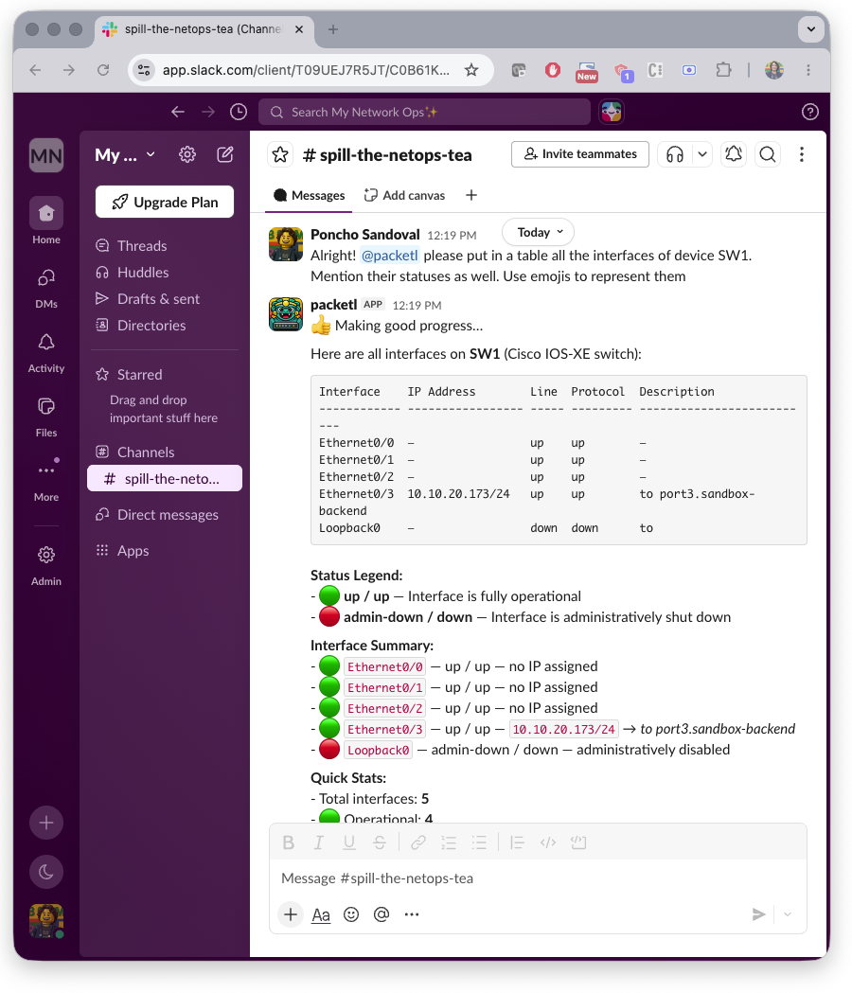Open Huddles in channel sidebar
Viewport: 852px width, 993px height.
click(x=165, y=273)
